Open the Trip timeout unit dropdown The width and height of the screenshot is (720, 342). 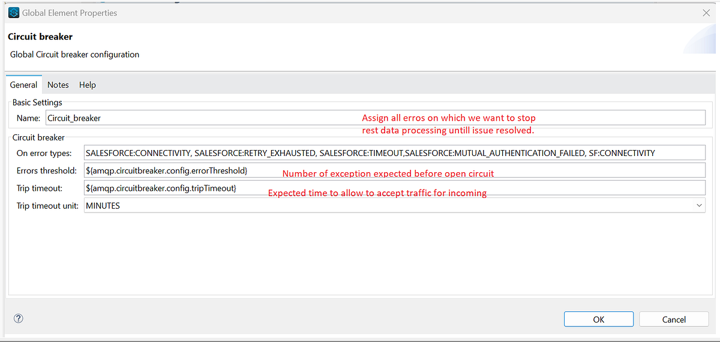pyautogui.click(x=395, y=205)
